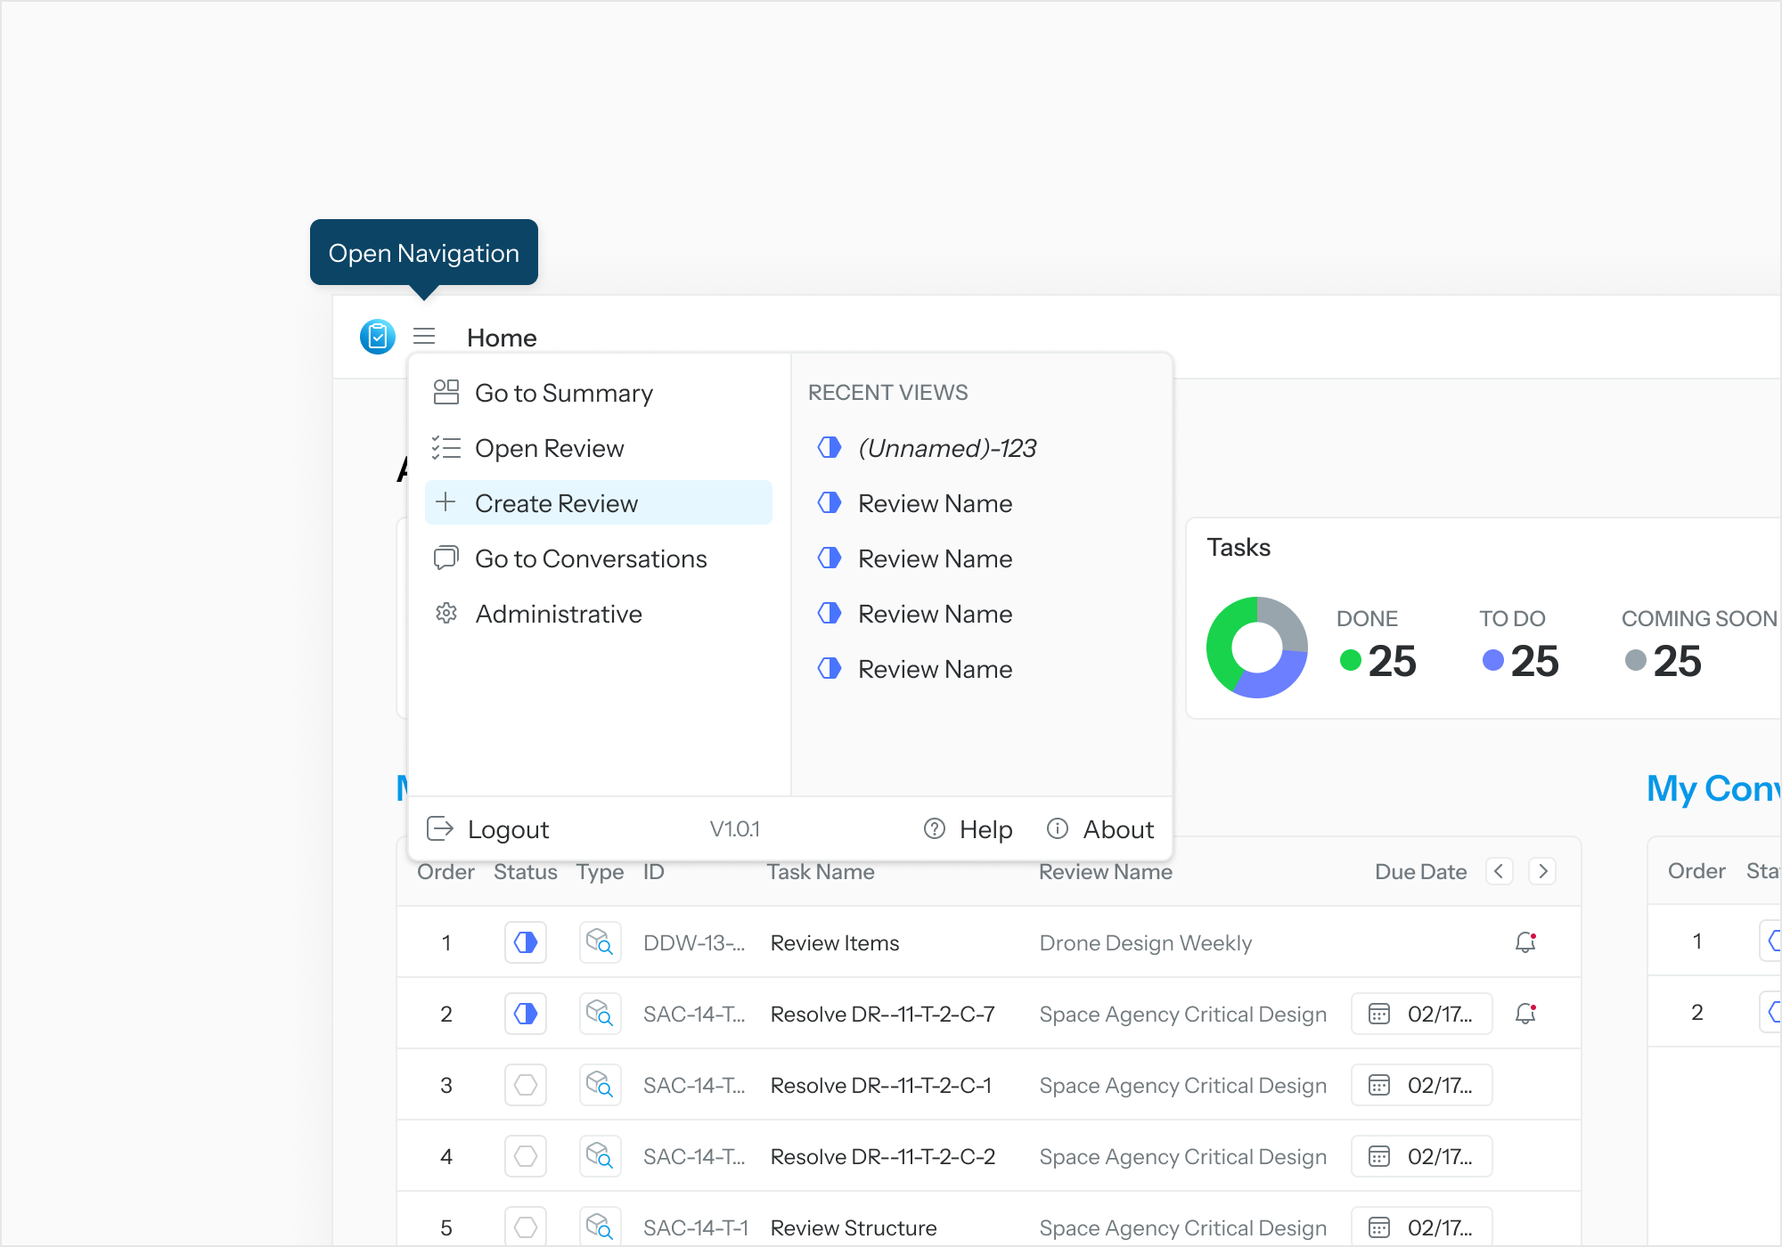1782x1247 pixels.
Task: Click the Logout icon
Action: tap(440, 829)
